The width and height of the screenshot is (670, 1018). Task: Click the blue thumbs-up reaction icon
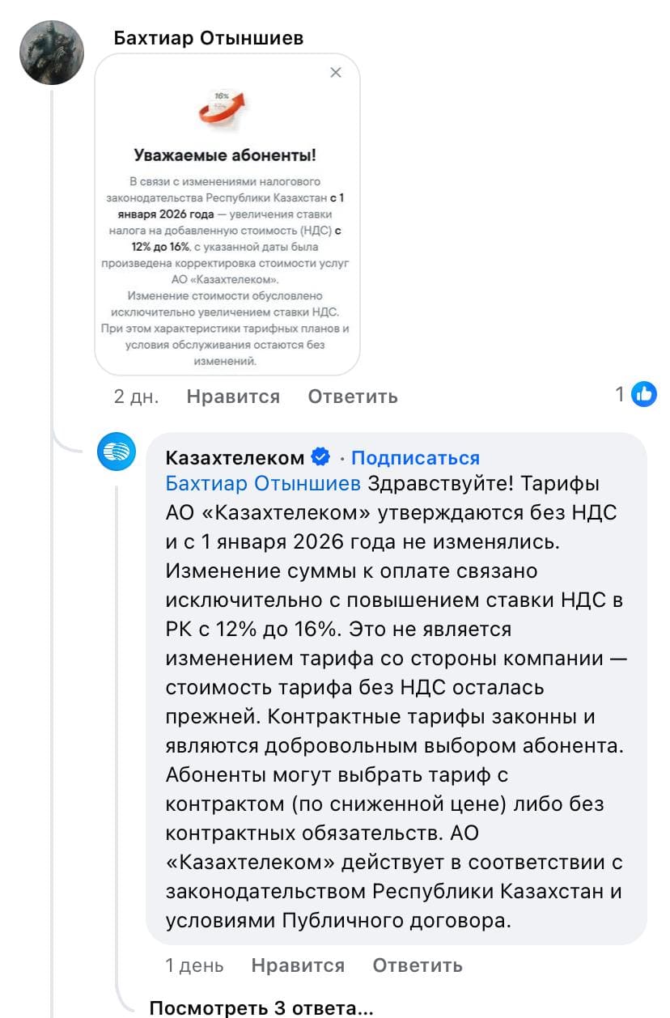(x=644, y=394)
